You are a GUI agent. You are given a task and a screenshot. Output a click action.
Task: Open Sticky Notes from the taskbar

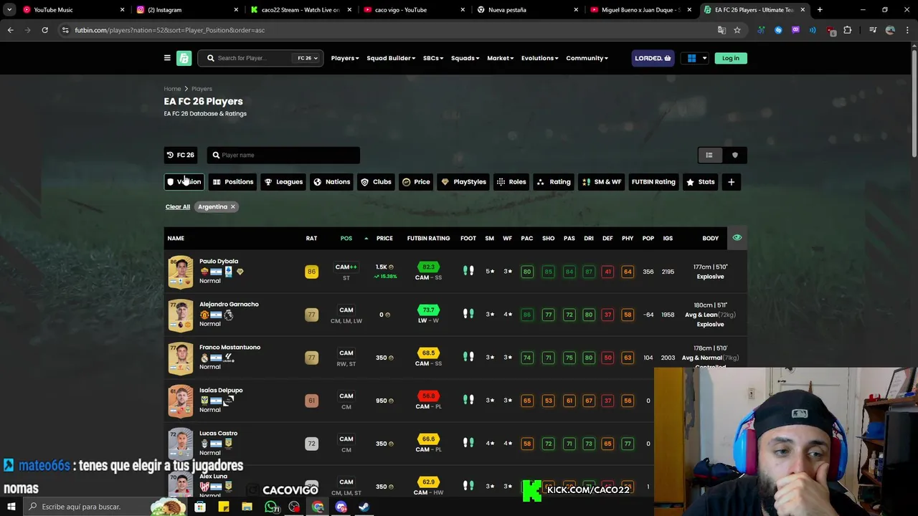(224, 507)
